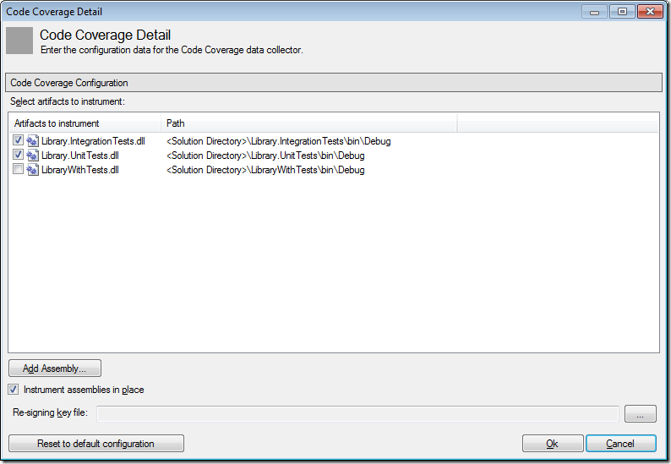
Task: Click the gray Code Coverage Detail header image
Action: click(x=19, y=41)
